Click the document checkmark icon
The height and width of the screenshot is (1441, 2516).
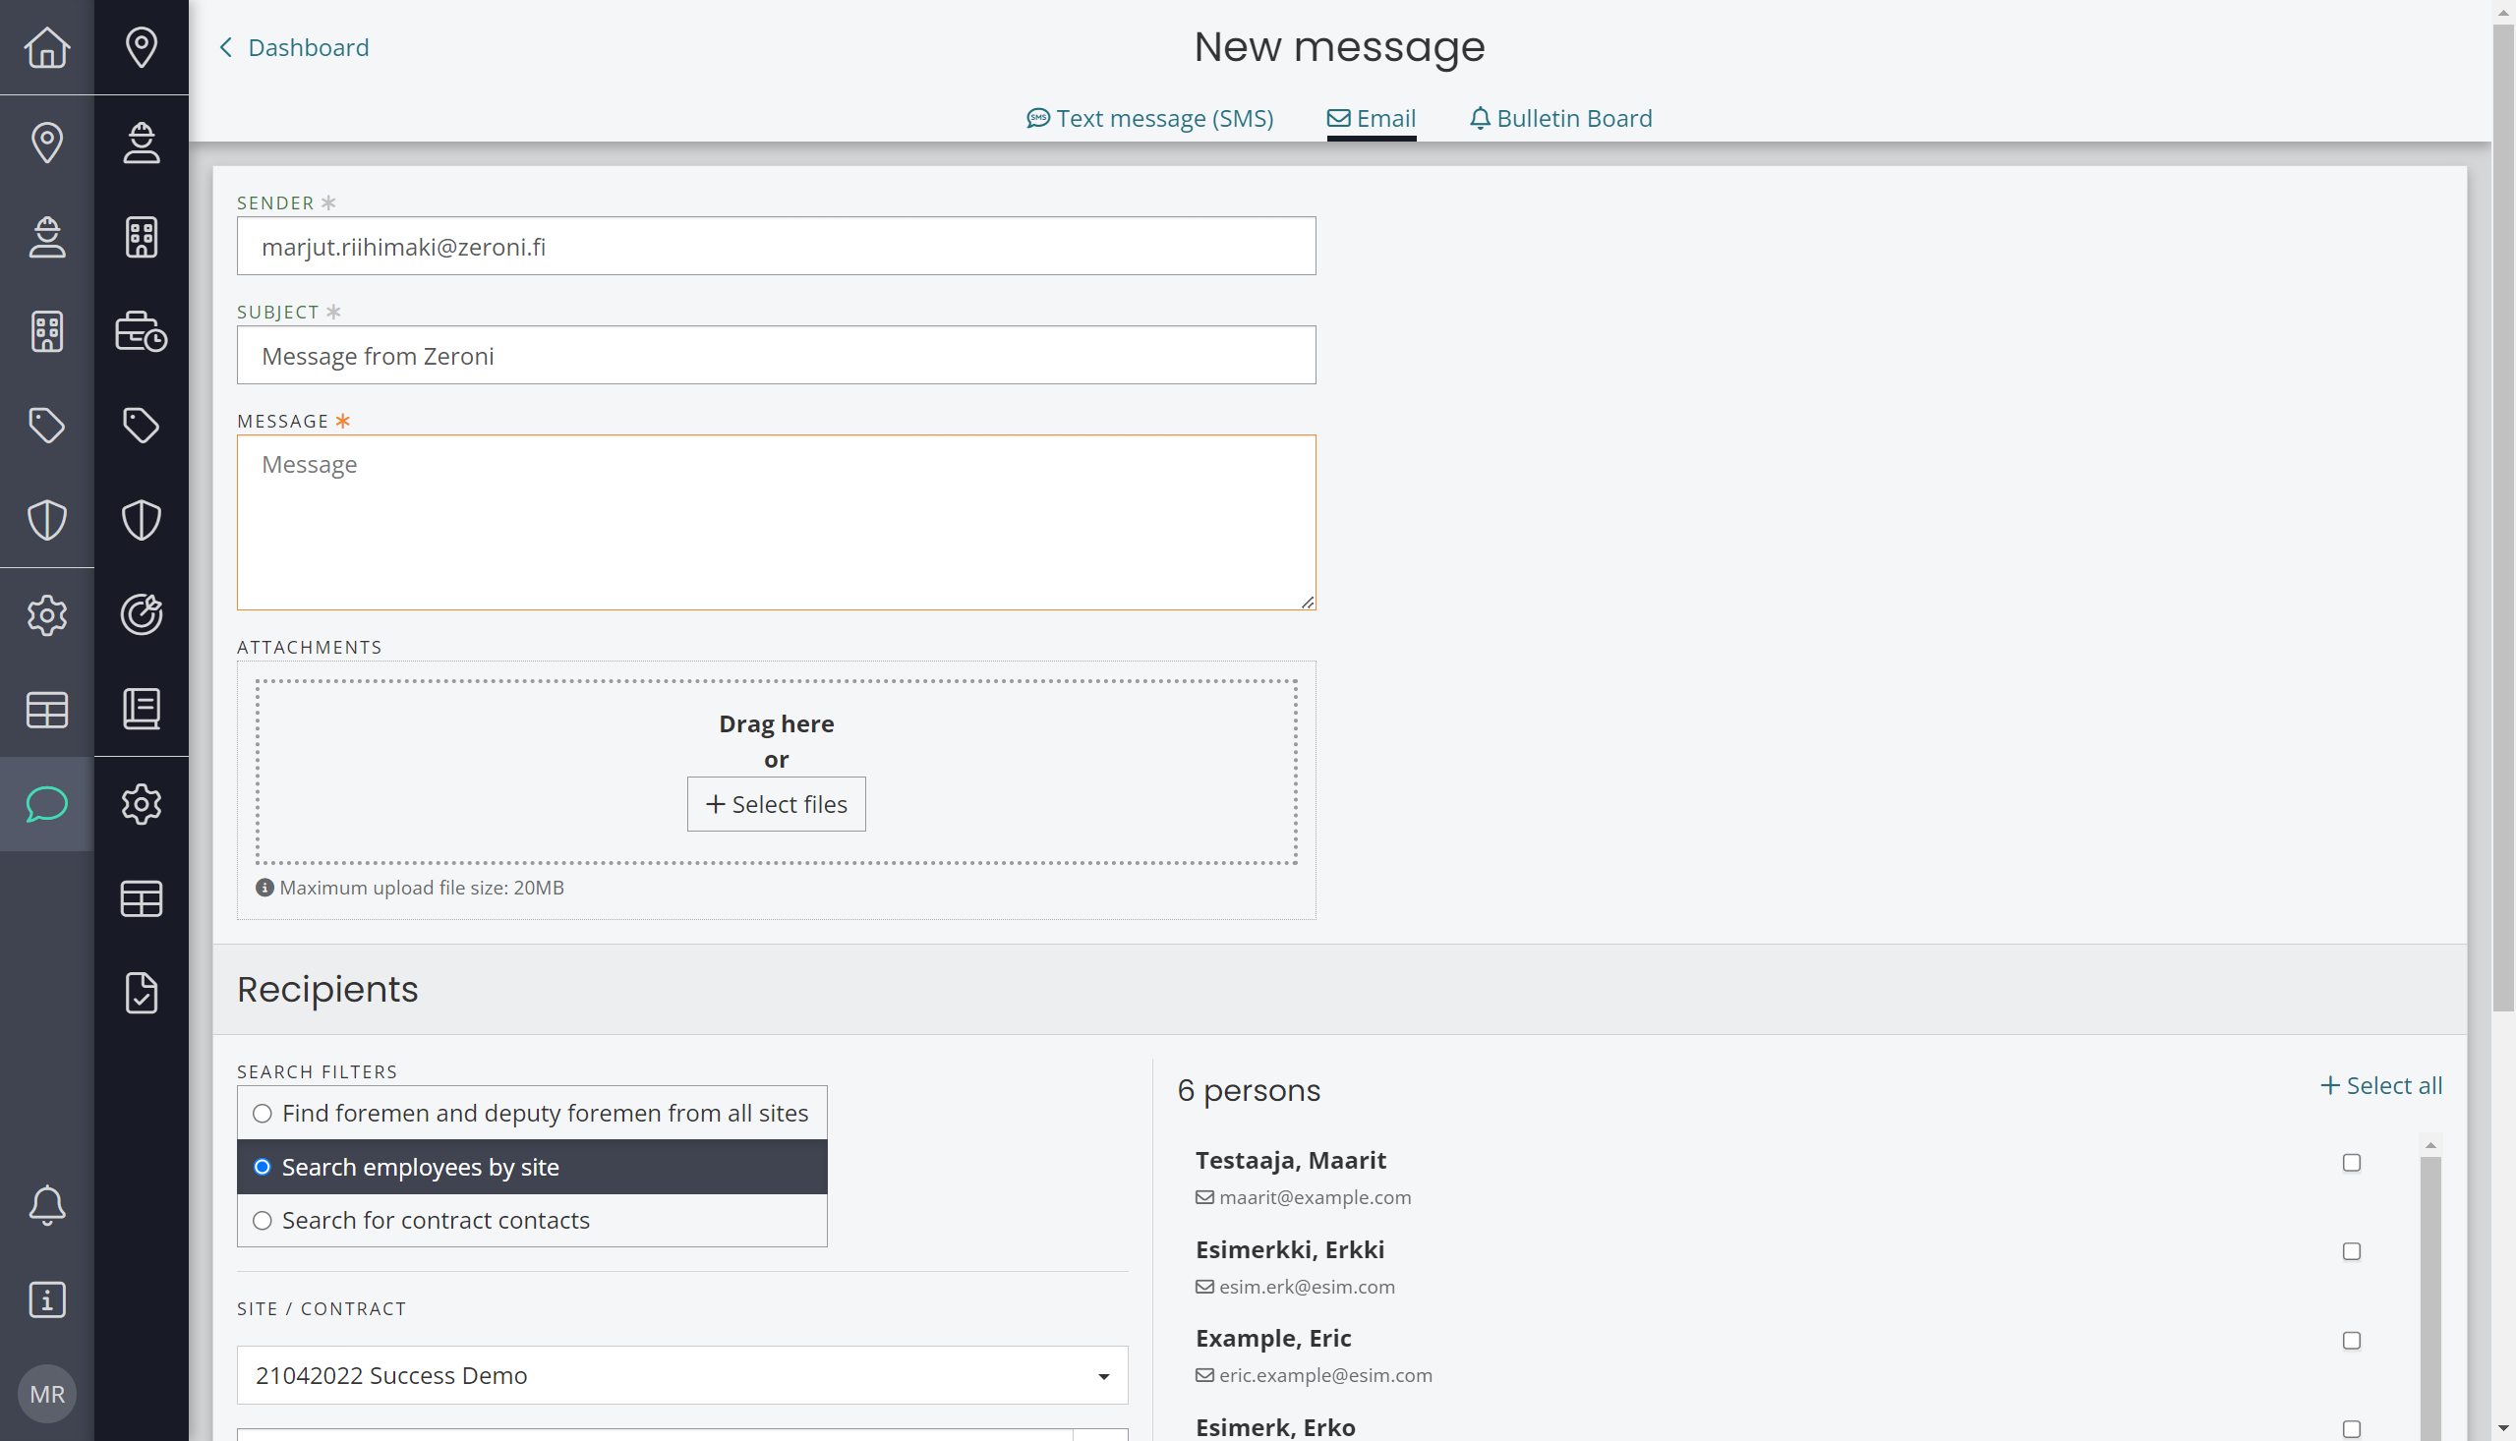(142, 993)
